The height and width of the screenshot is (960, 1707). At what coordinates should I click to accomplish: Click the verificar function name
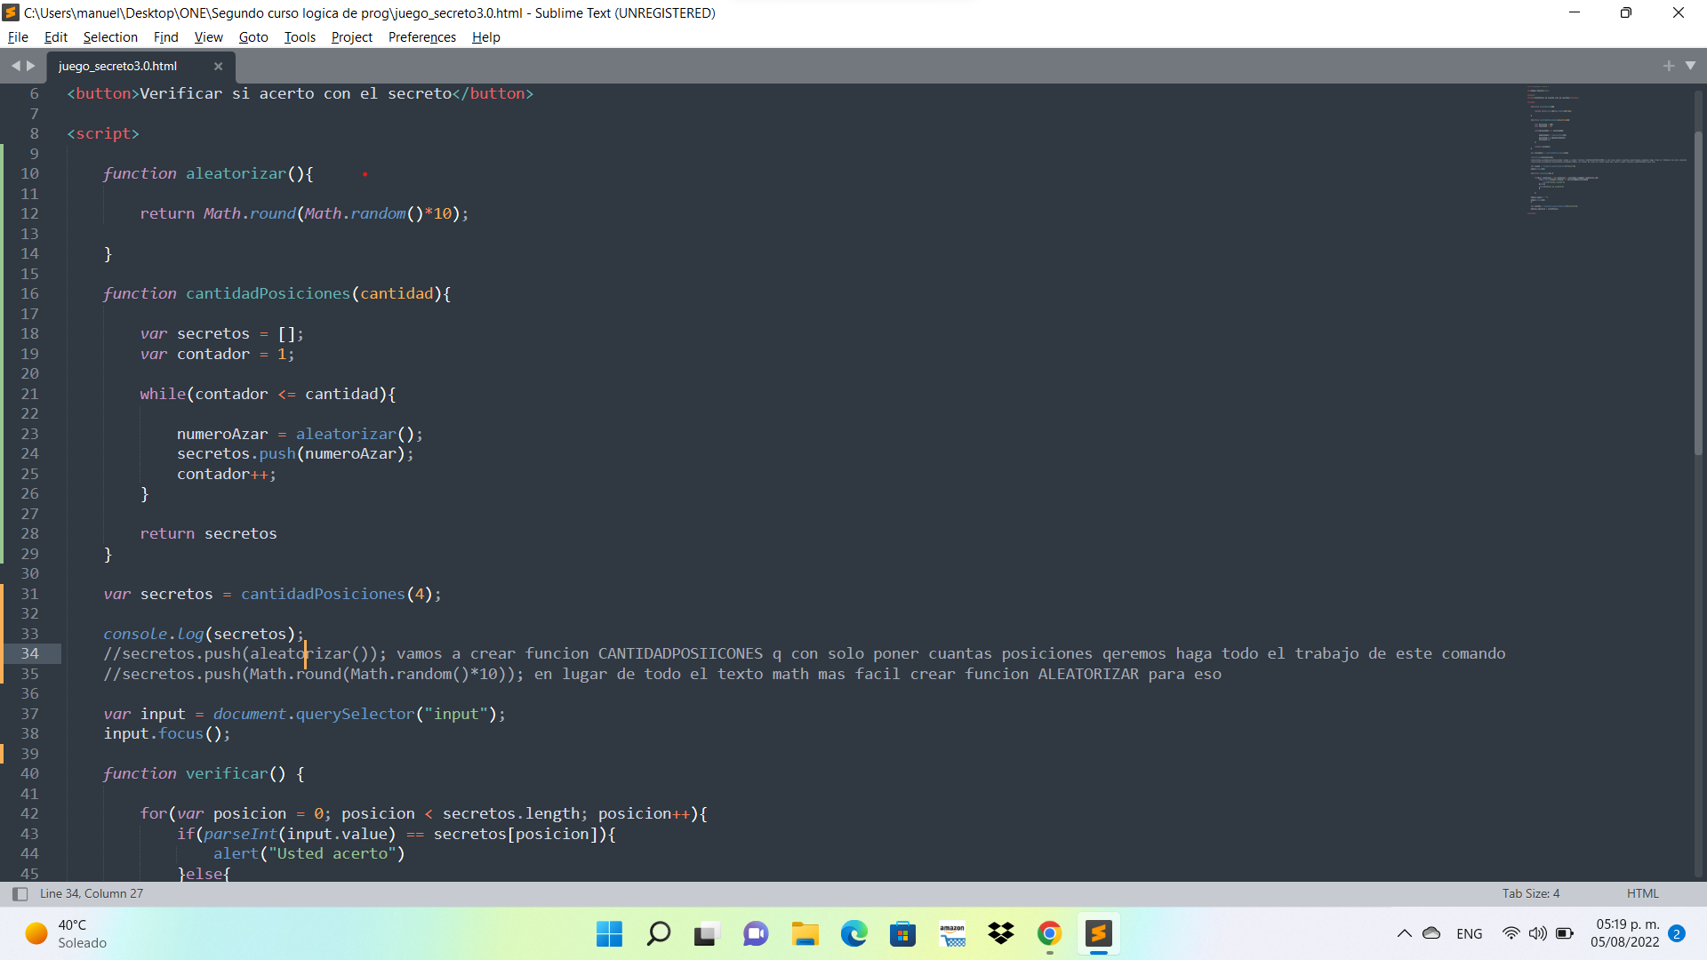tap(227, 774)
